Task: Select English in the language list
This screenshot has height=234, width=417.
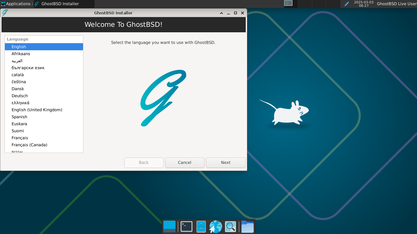Action: [44, 47]
